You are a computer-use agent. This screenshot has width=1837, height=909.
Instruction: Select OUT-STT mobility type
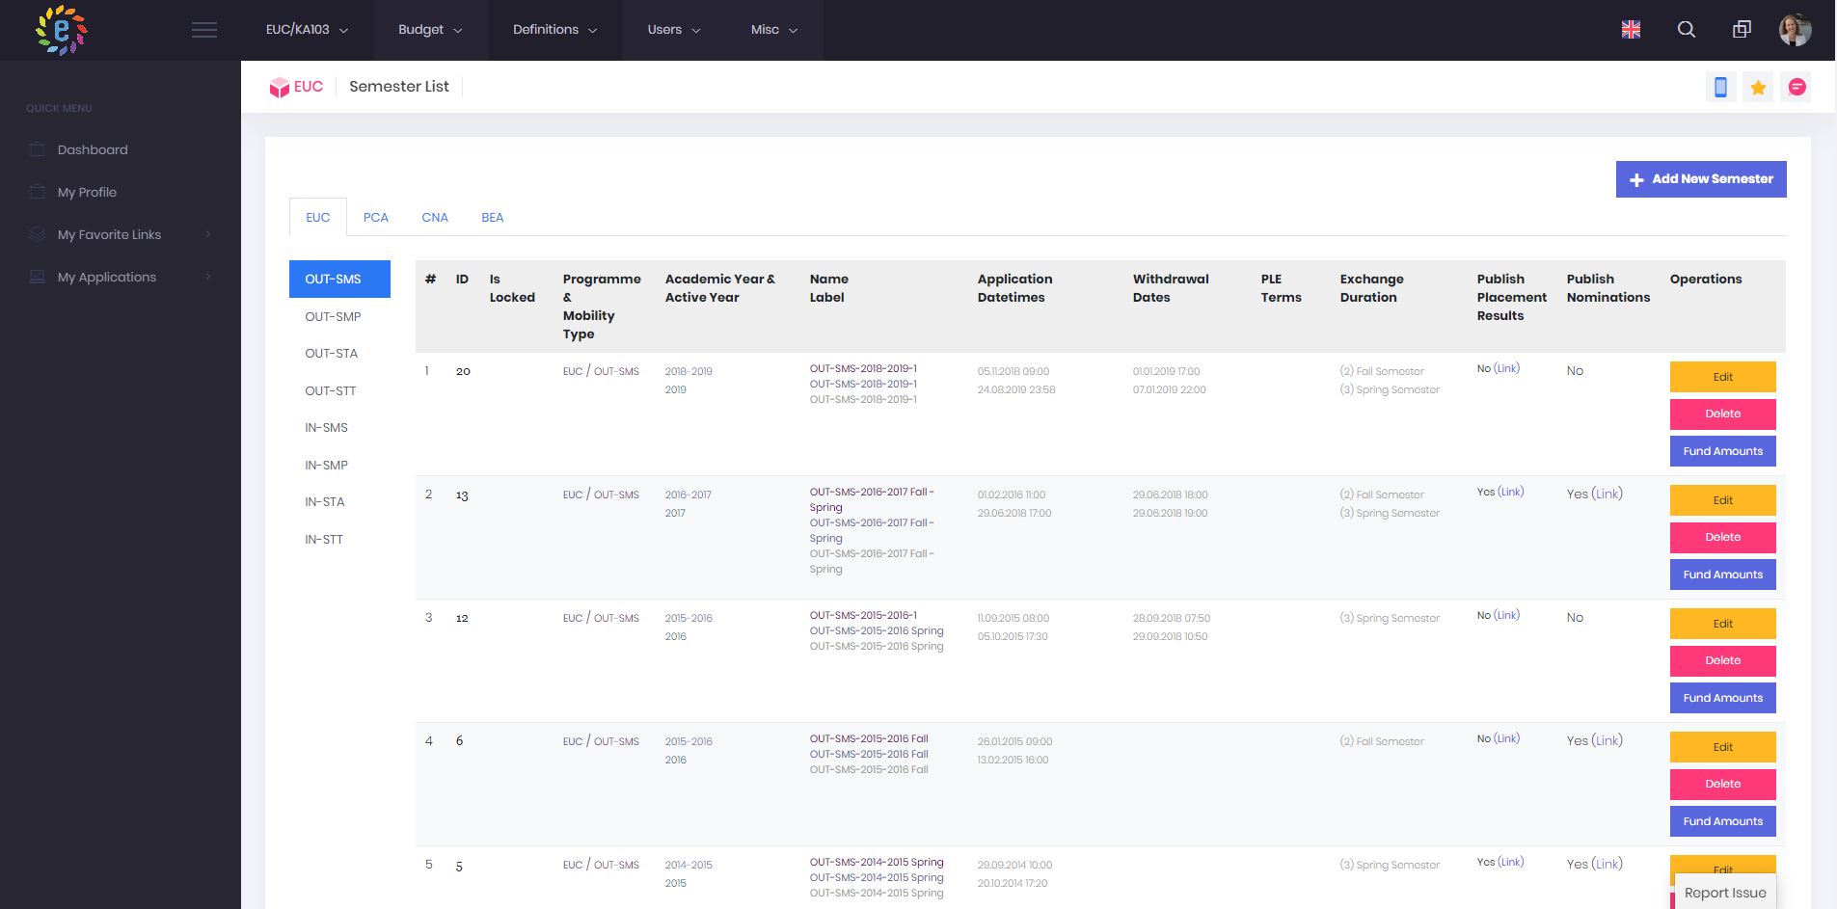point(339,390)
